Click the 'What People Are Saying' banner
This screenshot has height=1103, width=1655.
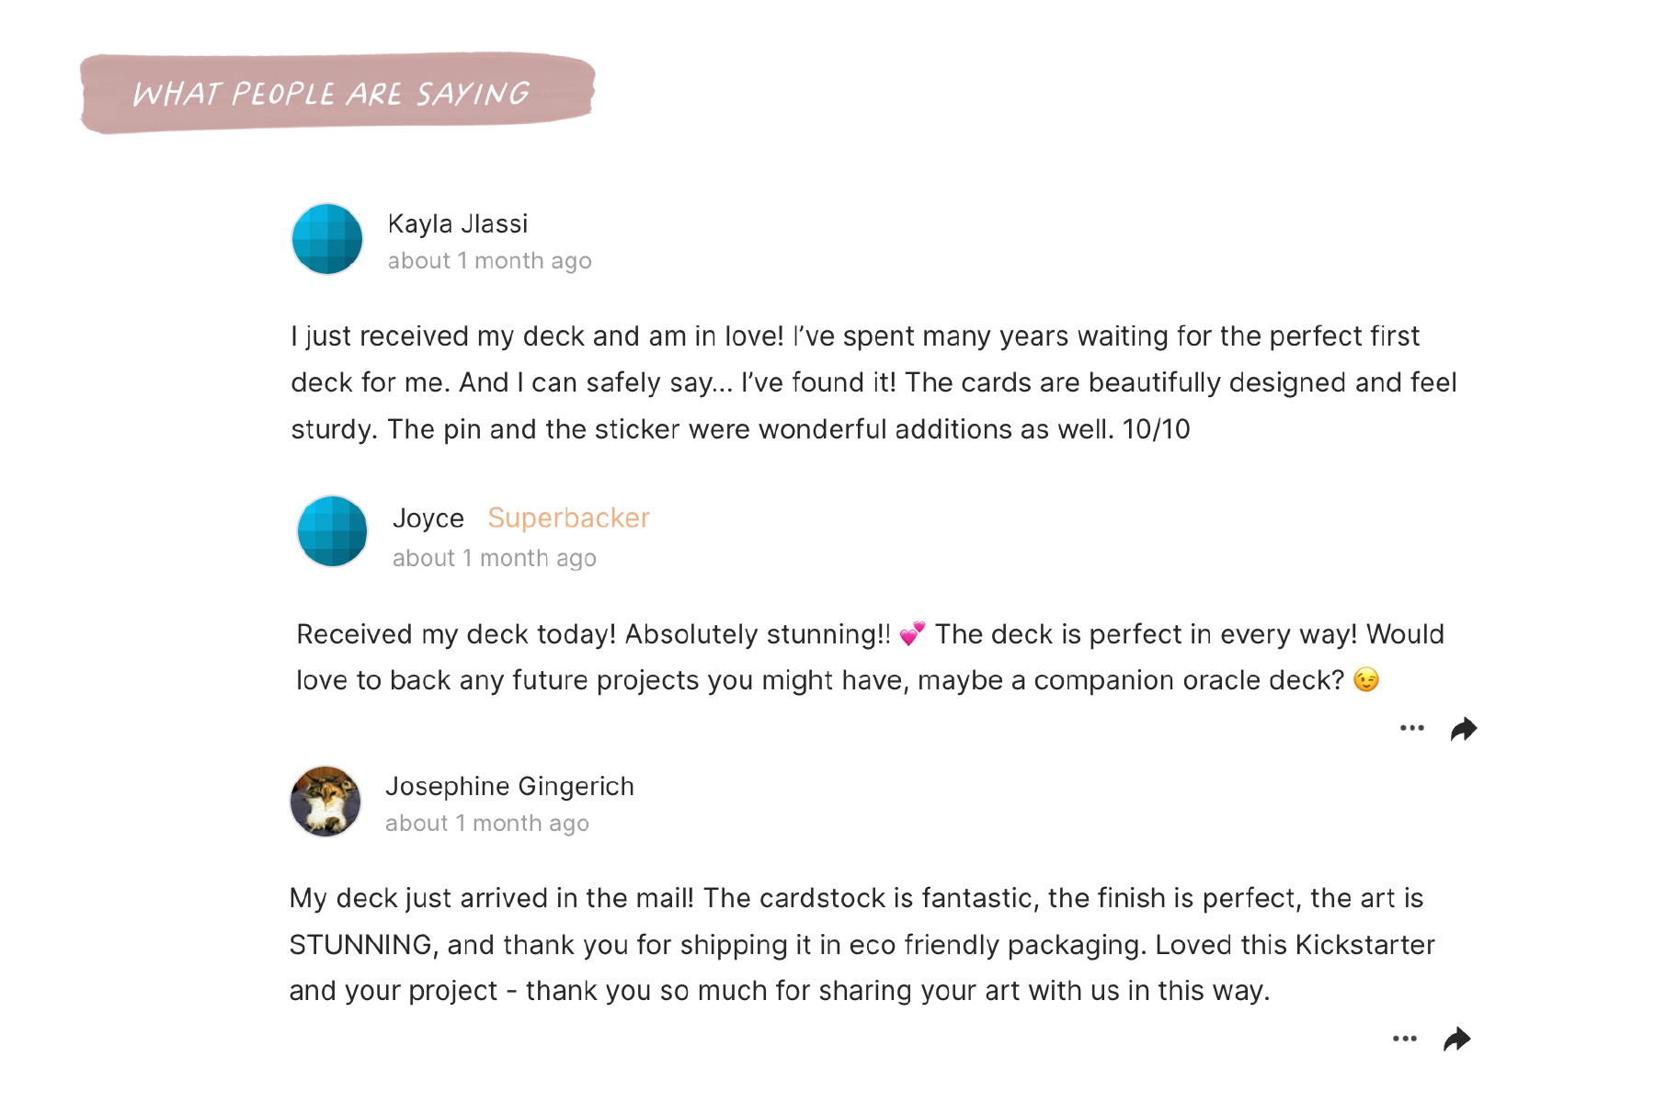pos(337,93)
